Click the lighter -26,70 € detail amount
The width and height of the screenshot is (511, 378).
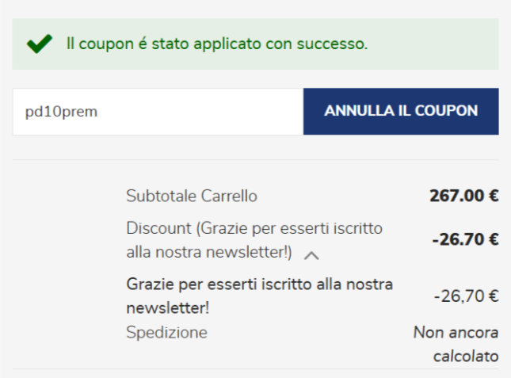(466, 296)
